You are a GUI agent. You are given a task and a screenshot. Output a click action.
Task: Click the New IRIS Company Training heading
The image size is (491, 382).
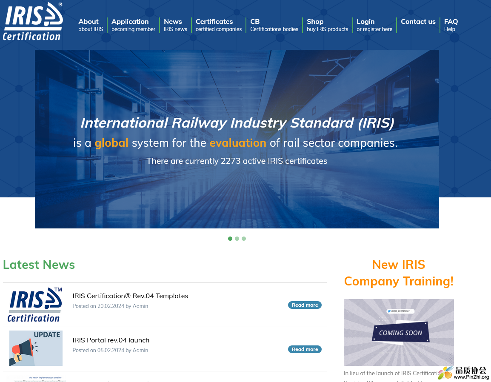[399, 273]
